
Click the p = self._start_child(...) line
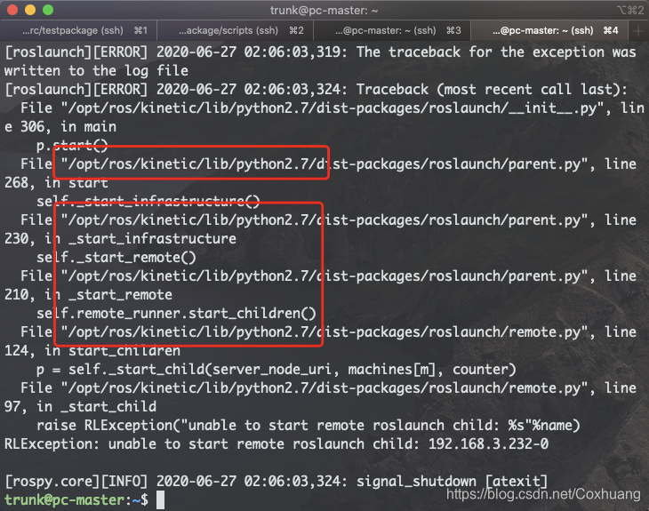click(x=276, y=369)
